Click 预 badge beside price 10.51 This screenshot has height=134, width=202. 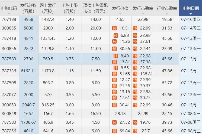114,28
